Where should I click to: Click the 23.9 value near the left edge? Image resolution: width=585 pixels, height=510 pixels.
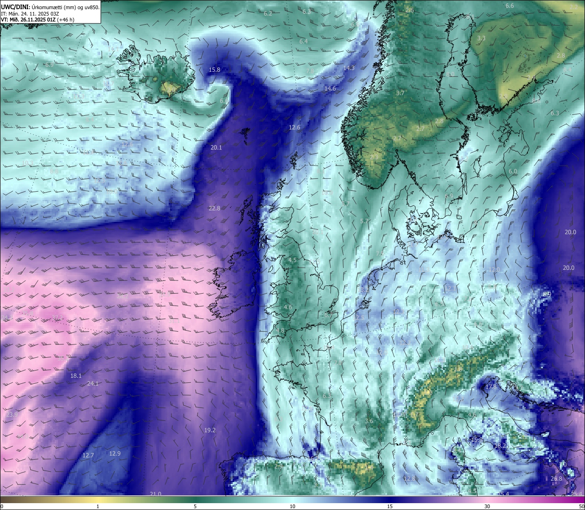12,414
